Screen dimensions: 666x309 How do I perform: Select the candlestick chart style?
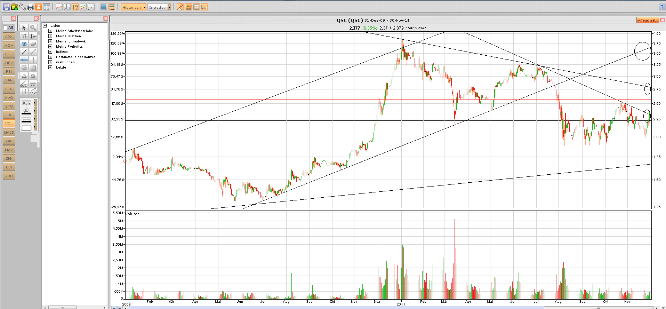[x=75, y=7]
